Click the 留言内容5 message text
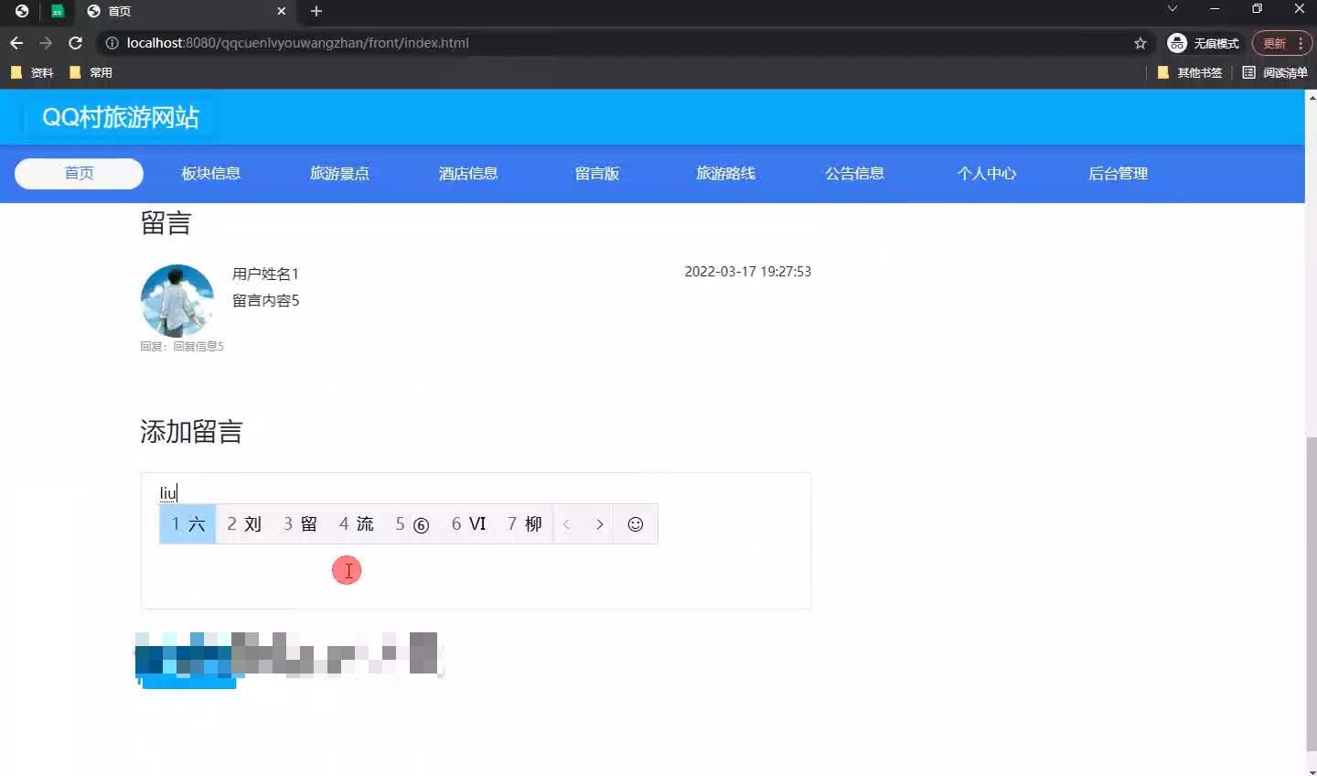1317x776 pixels. click(265, 300)
